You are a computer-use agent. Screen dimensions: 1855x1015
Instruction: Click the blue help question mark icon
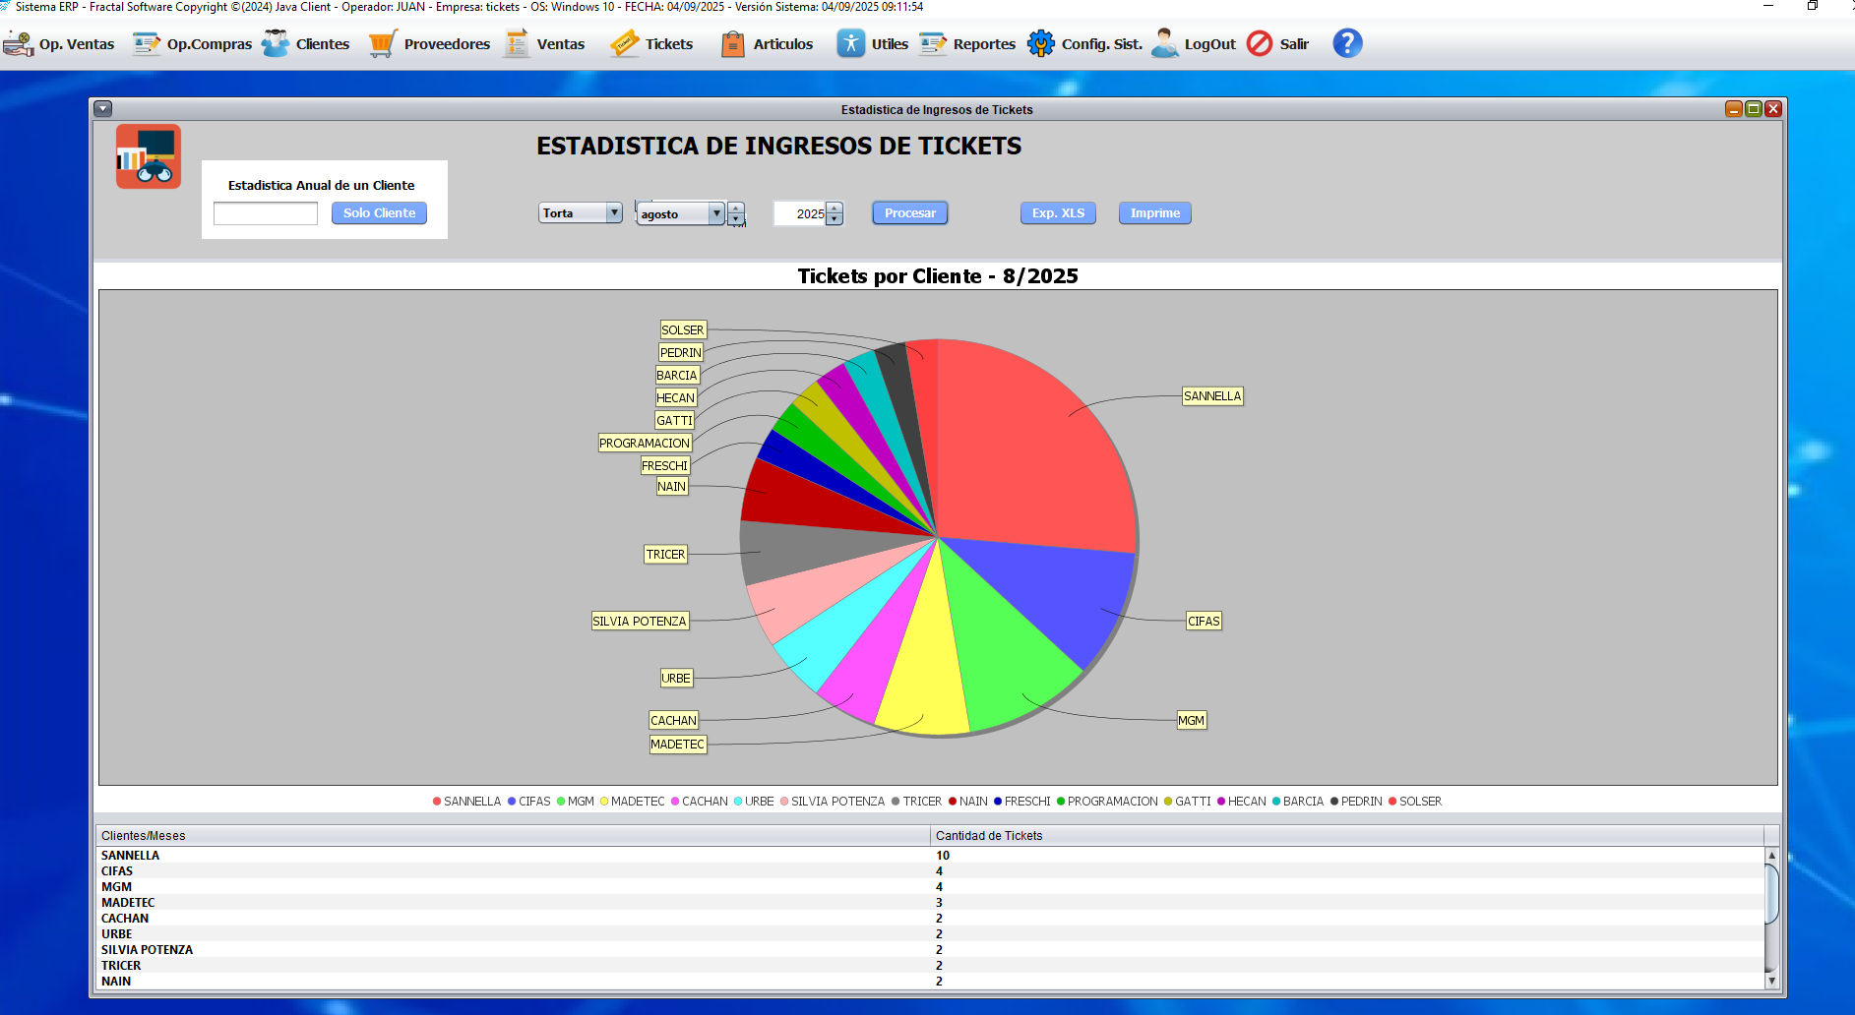click(x=1347, y=43)
